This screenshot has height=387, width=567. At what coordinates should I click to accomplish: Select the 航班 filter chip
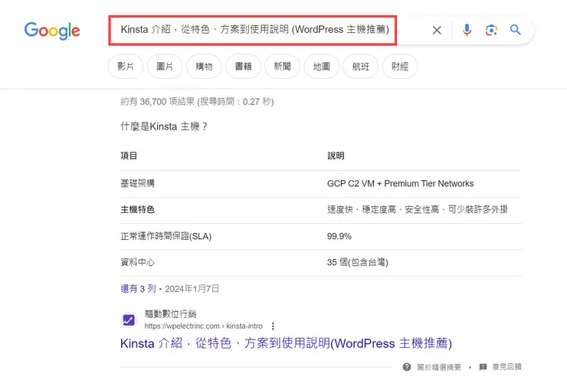point(361,66)
